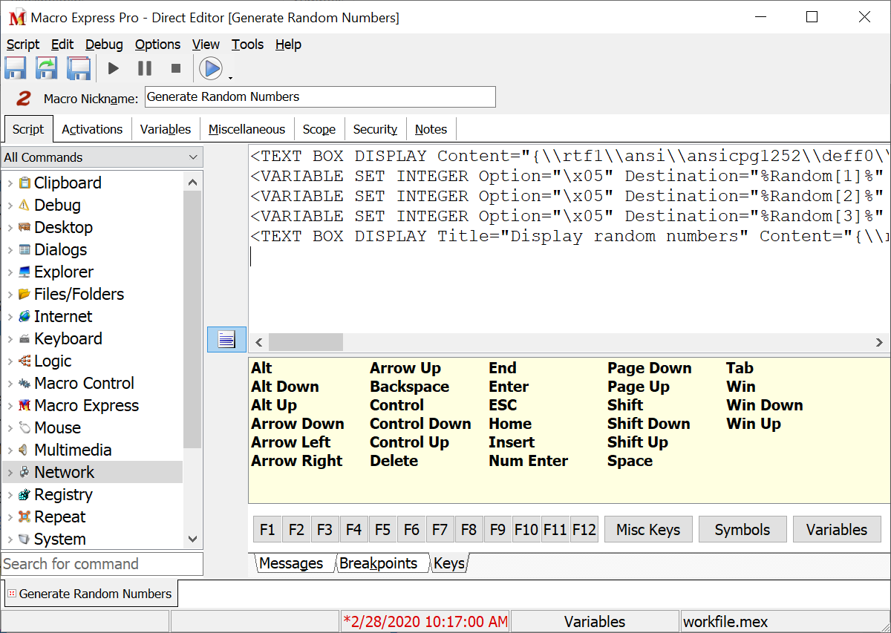Expand the Clipboard command category
The image size is (891, 633).
pos(10,183)
